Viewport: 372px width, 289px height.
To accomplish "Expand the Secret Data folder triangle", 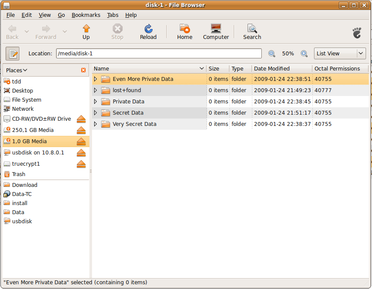I will [95, 113].
